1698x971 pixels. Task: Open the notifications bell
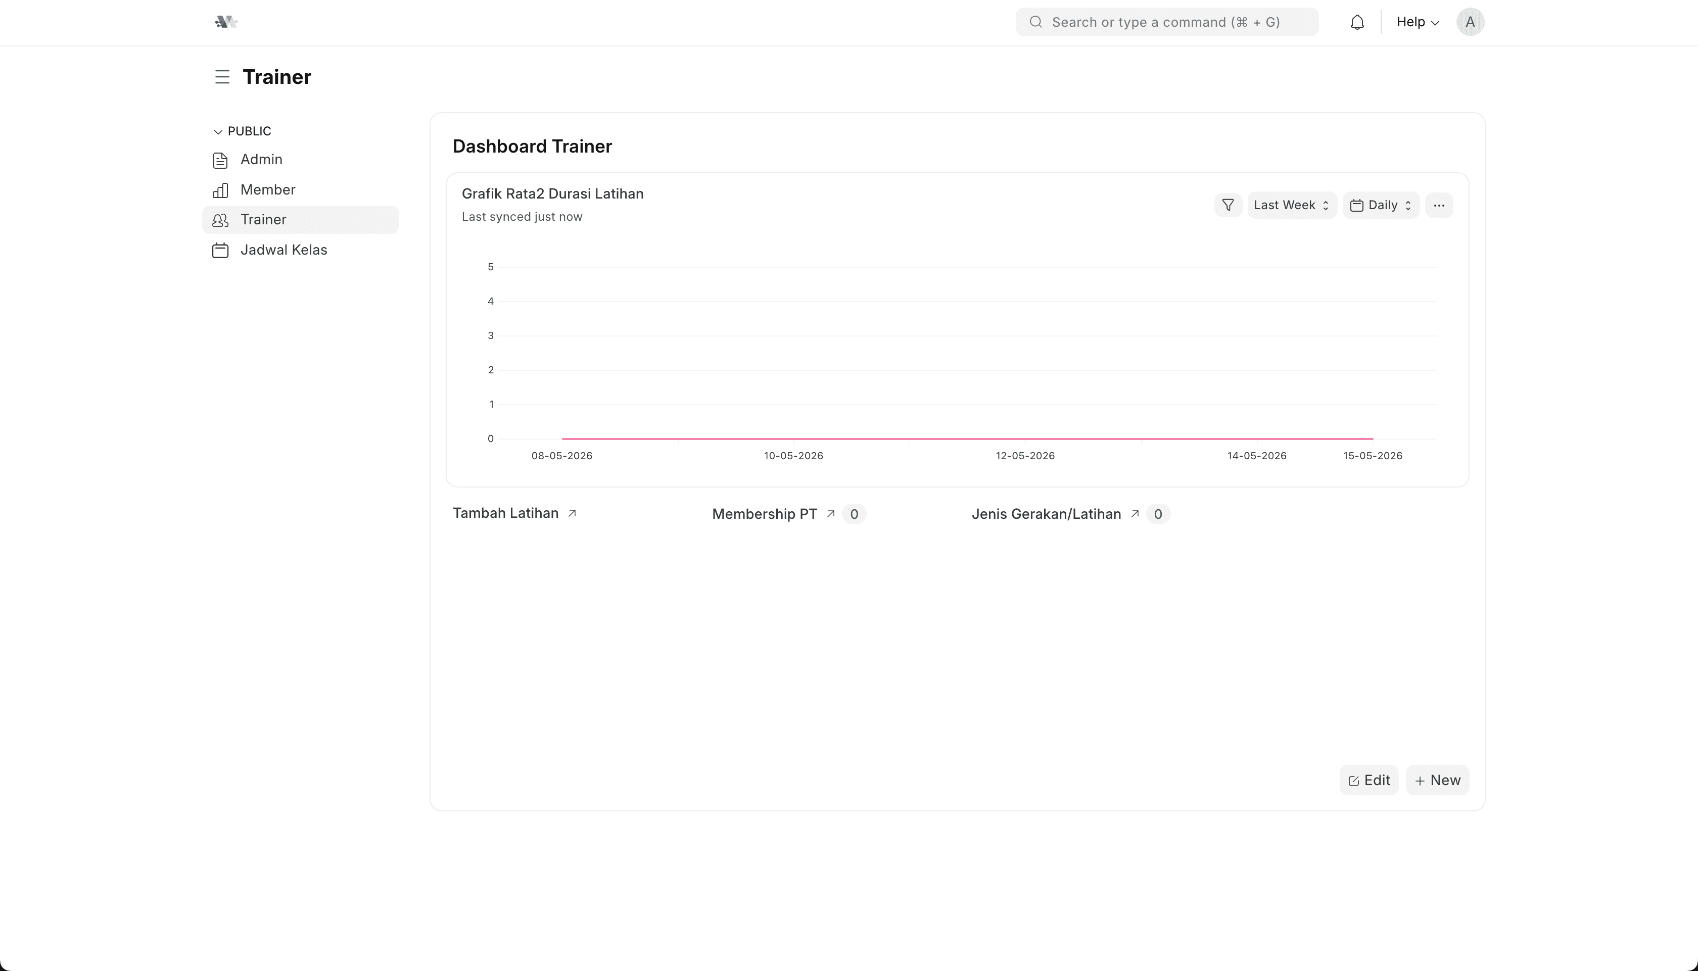point(1356,22)
